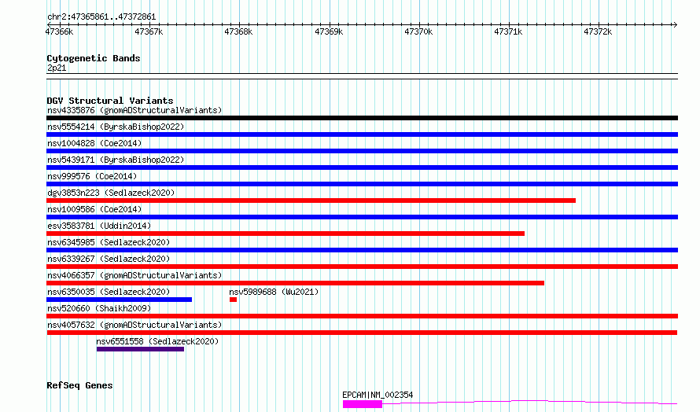Viewport: 700px width, 412px height.
Task: Click the Cytogenetic Bands track title
Action: click(x=94, y=58)
